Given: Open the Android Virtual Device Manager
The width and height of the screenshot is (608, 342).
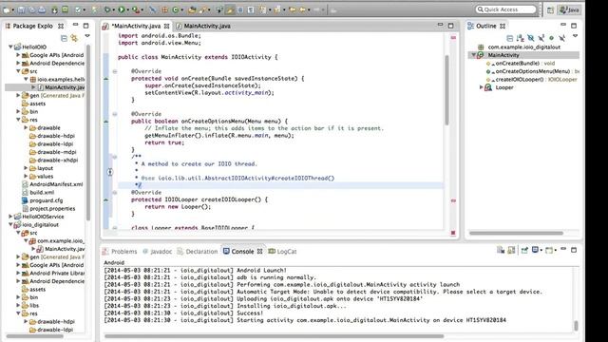Looking at the screenshot, I should pos(65,9).
